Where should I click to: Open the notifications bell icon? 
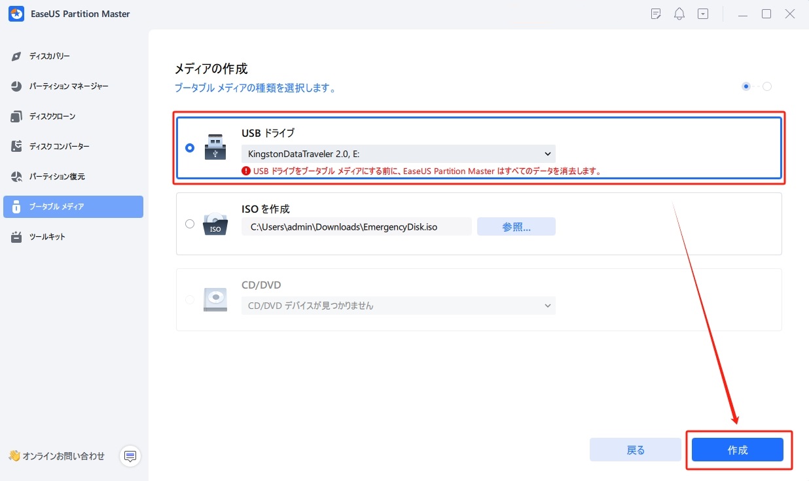679,13
